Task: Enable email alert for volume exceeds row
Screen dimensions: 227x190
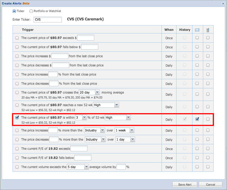Action: [x=197, y=167]
